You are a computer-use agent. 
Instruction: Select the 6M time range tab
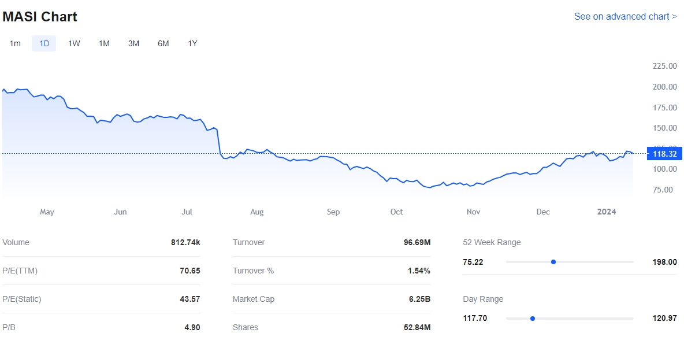(x=163, y=43)
